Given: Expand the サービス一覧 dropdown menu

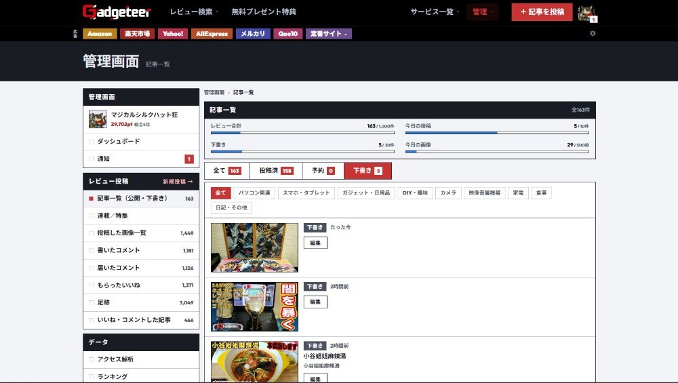Looking at the screenshot, I should click(435, 12).
